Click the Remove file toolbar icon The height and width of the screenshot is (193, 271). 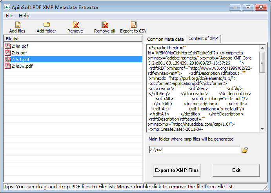point(76,25)
